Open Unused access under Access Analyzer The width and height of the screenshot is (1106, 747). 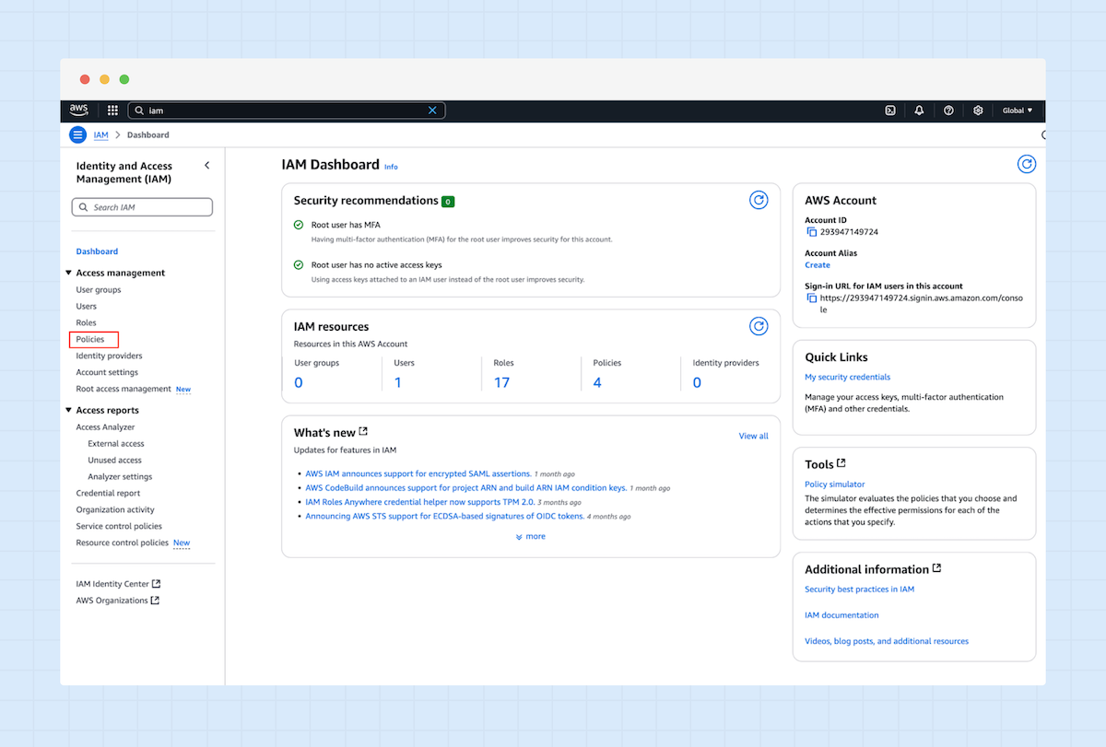point(115,461)
